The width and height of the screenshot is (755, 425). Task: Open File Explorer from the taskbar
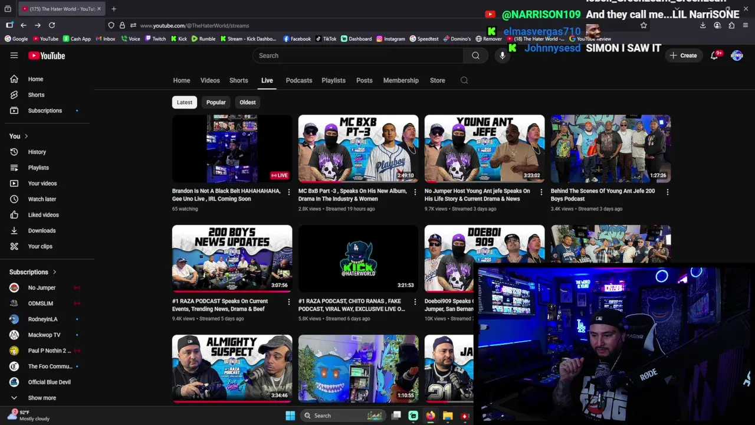[448, 416]
